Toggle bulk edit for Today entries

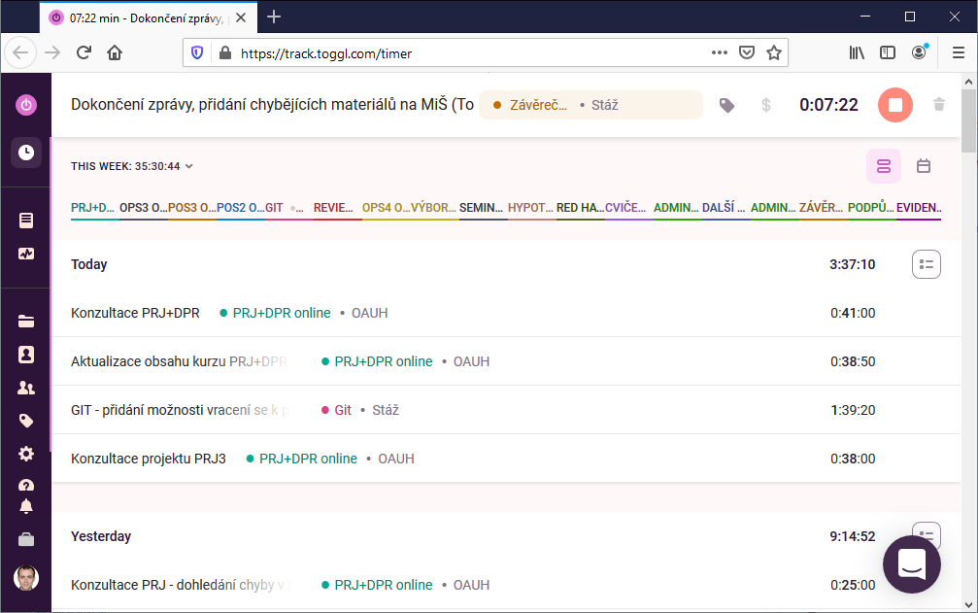click(x=926, y=264)
